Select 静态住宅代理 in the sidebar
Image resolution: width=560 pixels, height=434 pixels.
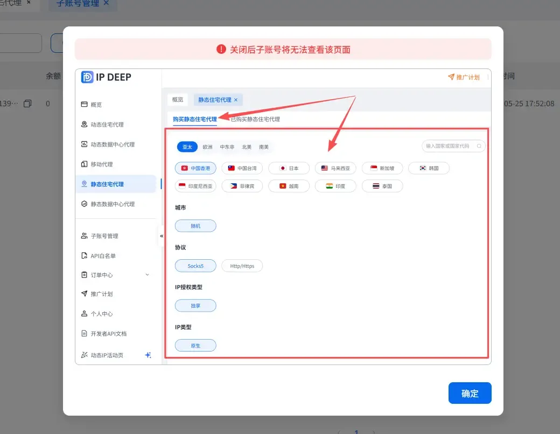(x=116, y=184)
